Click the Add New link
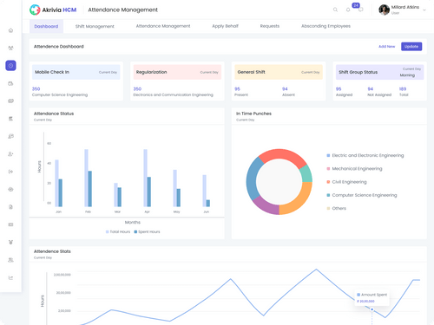This screenshot has width=434, height=325. 386,47
